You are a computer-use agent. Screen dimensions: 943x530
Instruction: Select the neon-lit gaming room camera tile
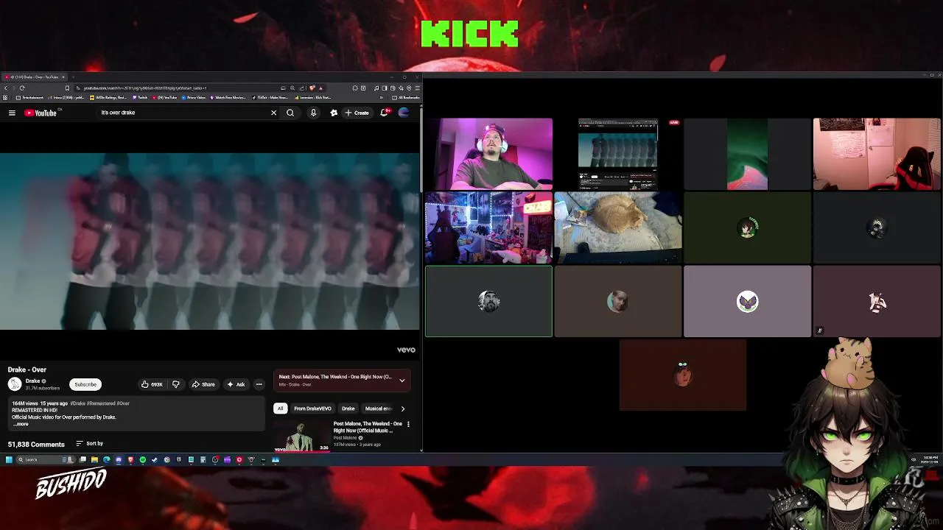(x=488, y=227)
